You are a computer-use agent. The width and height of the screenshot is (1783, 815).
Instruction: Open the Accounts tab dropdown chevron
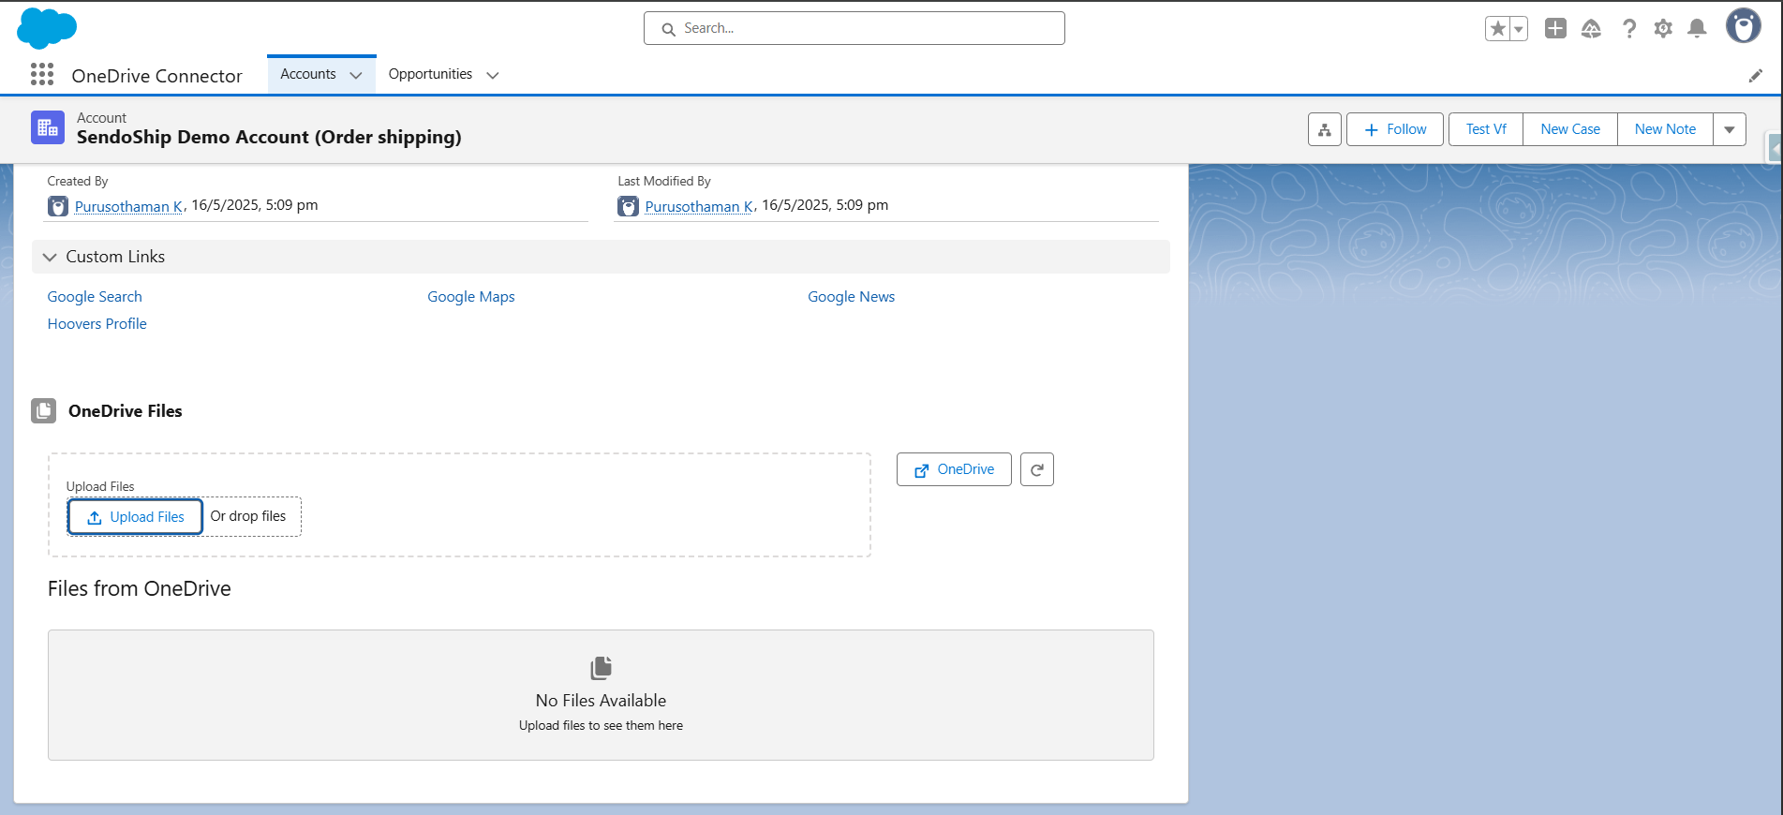[x=356, y=75]
